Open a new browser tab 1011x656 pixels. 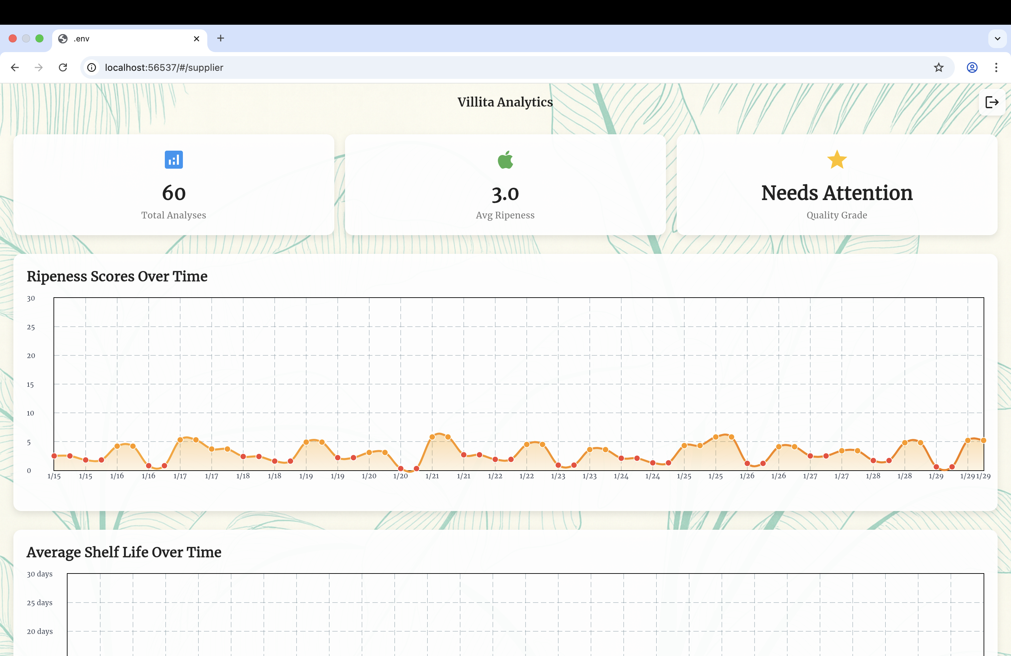click(220, 38)
